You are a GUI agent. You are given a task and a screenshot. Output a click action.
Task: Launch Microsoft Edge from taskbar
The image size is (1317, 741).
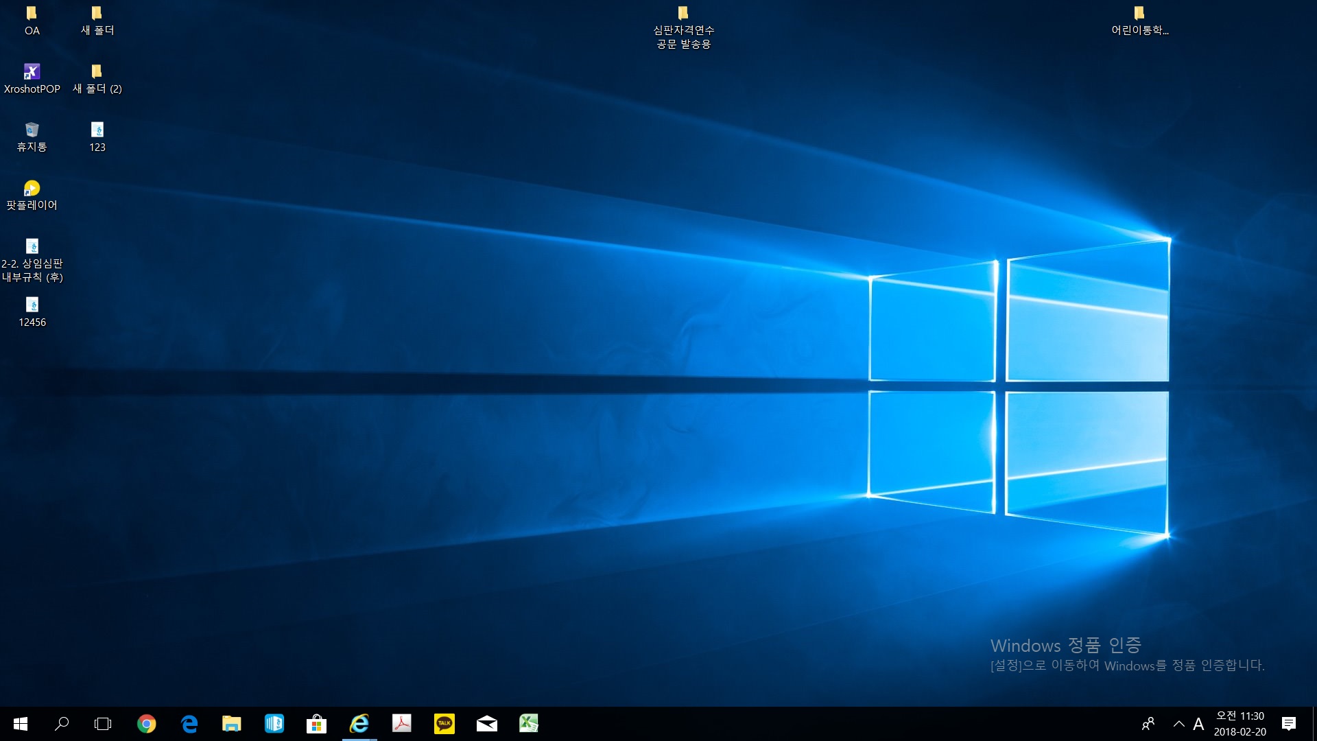[189, 724]
